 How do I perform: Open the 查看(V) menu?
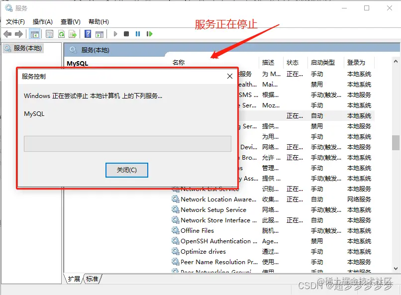(x=71, y=22)
